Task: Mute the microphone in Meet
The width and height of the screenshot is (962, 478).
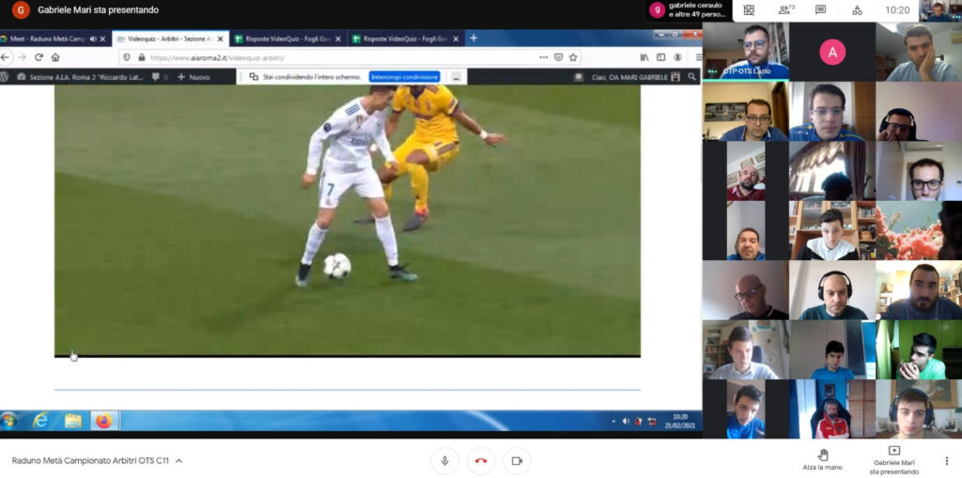Action: point(444,461)
